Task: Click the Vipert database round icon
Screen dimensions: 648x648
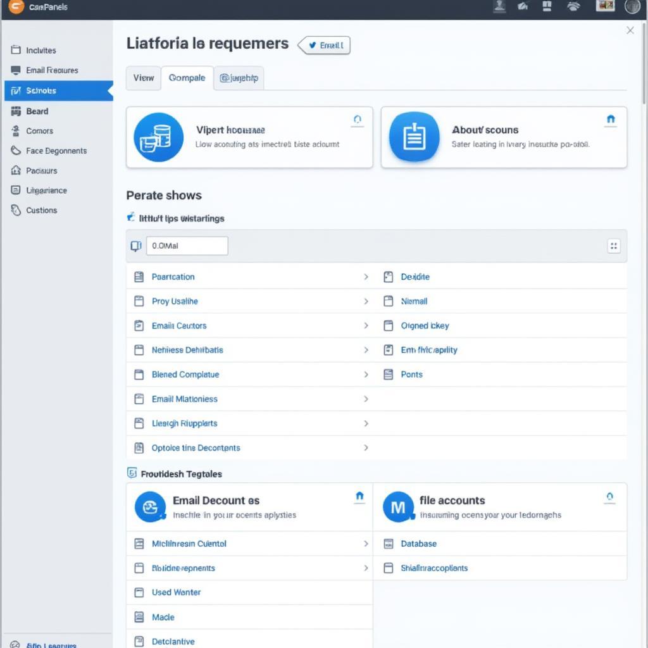Action: click(x=159, y=137)
